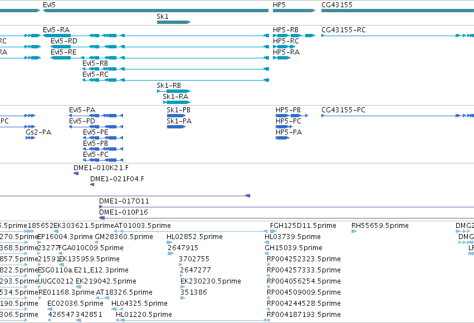Viewport: 474px width, 323px height.
Task: Click the 3702755 EST label
Action: click(194, 259)
